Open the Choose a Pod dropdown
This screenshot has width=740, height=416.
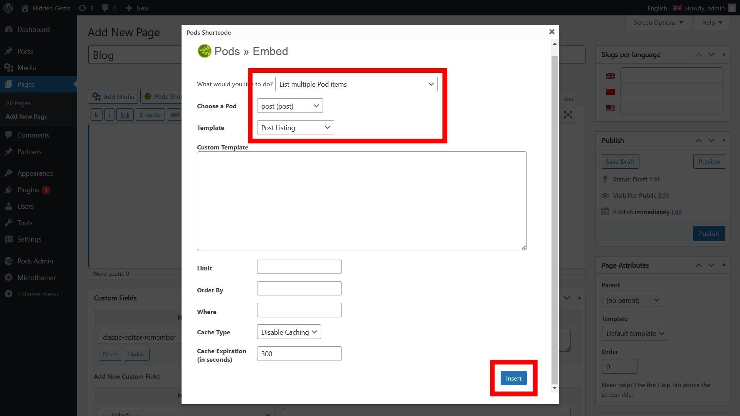tap(290, 106)
